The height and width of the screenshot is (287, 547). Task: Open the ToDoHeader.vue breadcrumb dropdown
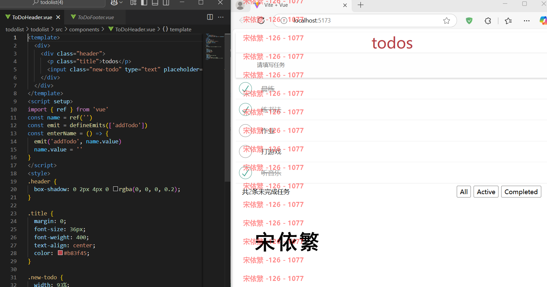click(132, 30)
